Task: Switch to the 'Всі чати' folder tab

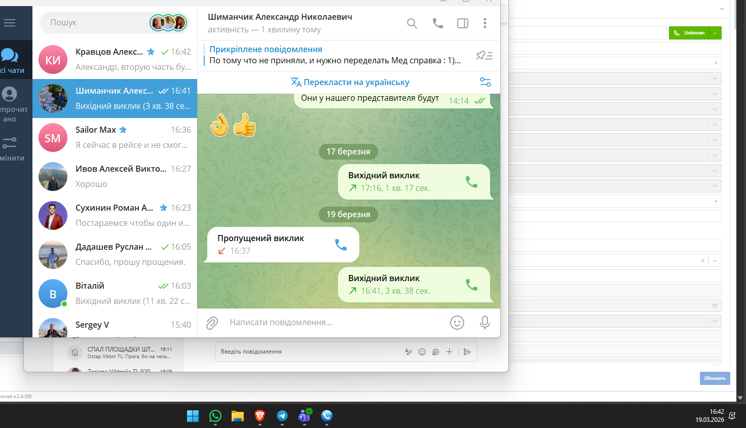Action: coord(12,61)
